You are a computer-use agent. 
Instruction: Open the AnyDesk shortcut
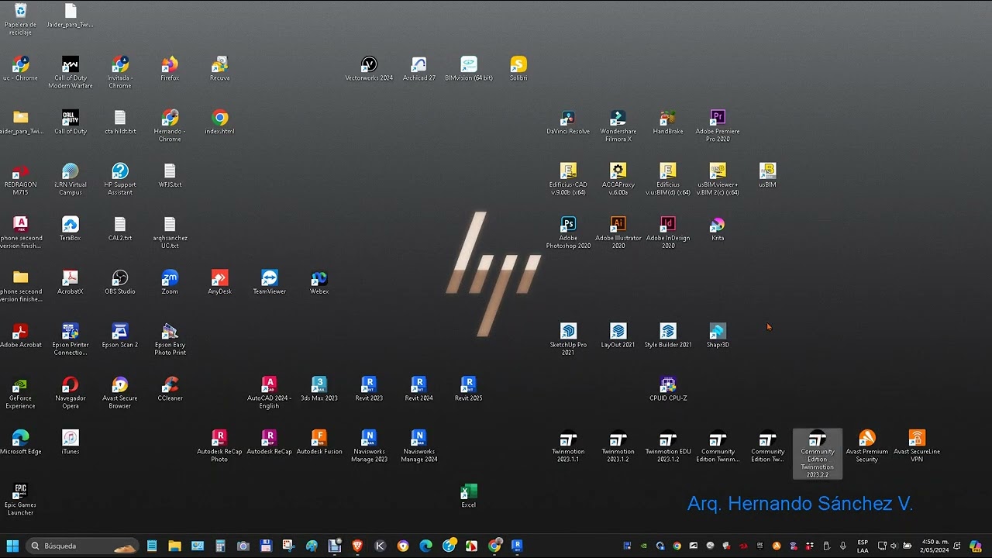[219, 282]
